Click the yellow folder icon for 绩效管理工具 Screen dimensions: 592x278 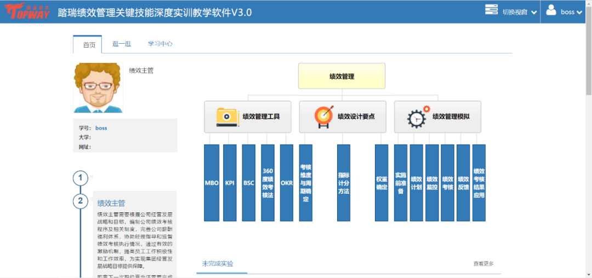(227, 117)
